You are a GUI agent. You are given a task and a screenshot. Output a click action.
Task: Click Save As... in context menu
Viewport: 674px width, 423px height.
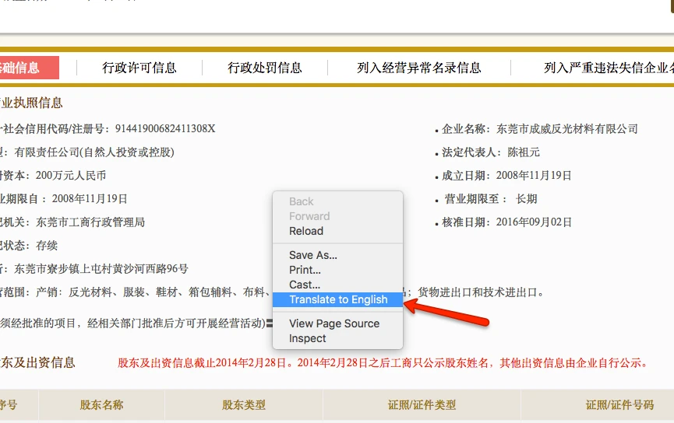tap(313, 255)
